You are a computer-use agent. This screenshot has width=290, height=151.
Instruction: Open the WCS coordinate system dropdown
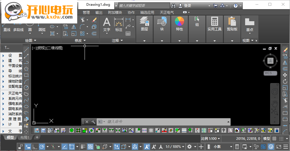(x=270, y=73)
